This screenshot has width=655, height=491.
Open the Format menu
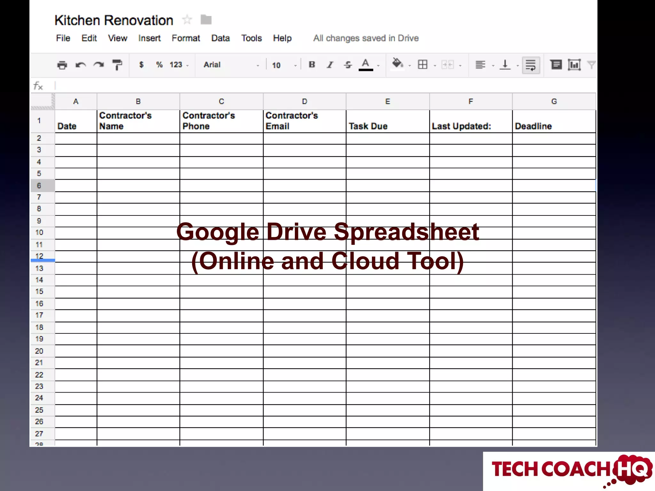tap(186, 38)
